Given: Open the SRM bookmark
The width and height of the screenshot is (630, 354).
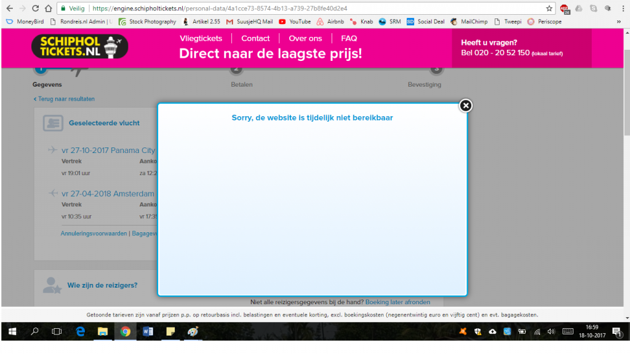Looking at the screenshot, I should coord(389,22).
